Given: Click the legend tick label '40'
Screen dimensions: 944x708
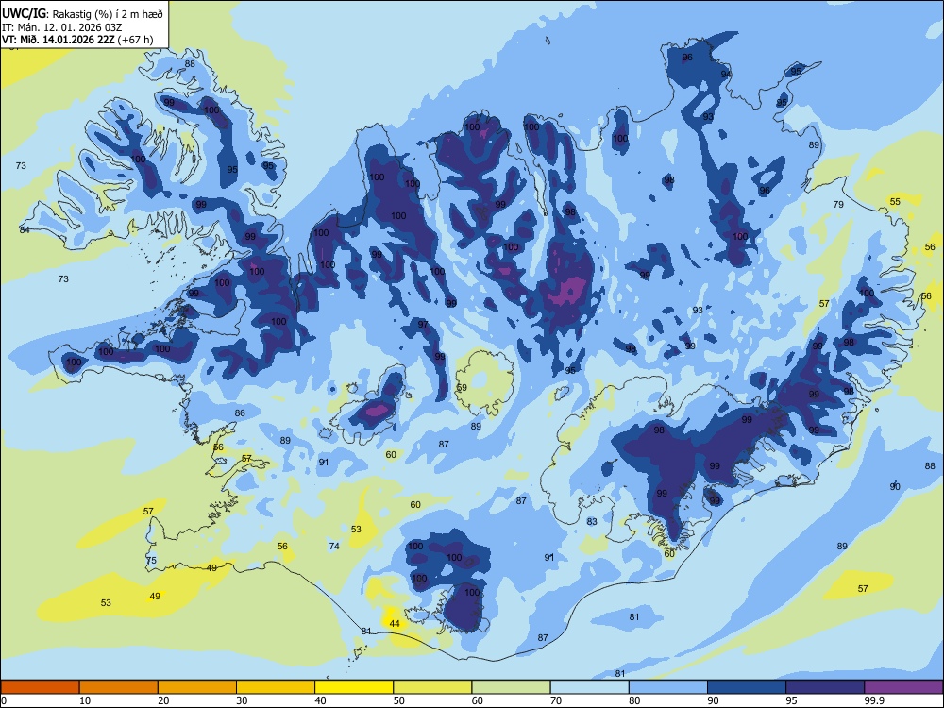Looking at the screenshot, I should (321, 700).
